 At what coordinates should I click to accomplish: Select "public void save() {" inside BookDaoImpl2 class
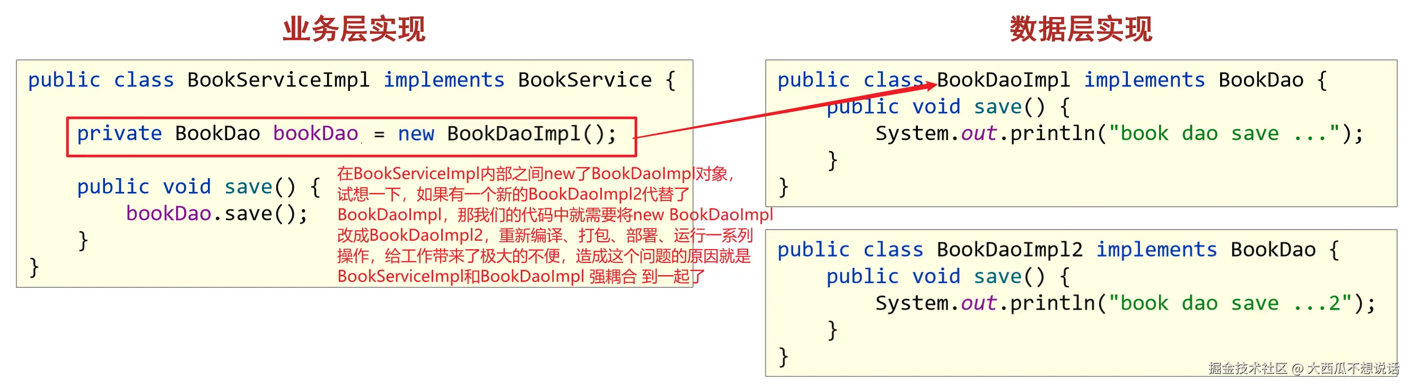tap(948, 277)
